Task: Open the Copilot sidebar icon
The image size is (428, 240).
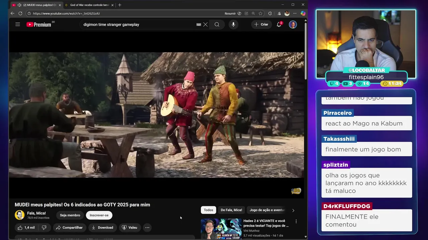Action: point(303,13)
